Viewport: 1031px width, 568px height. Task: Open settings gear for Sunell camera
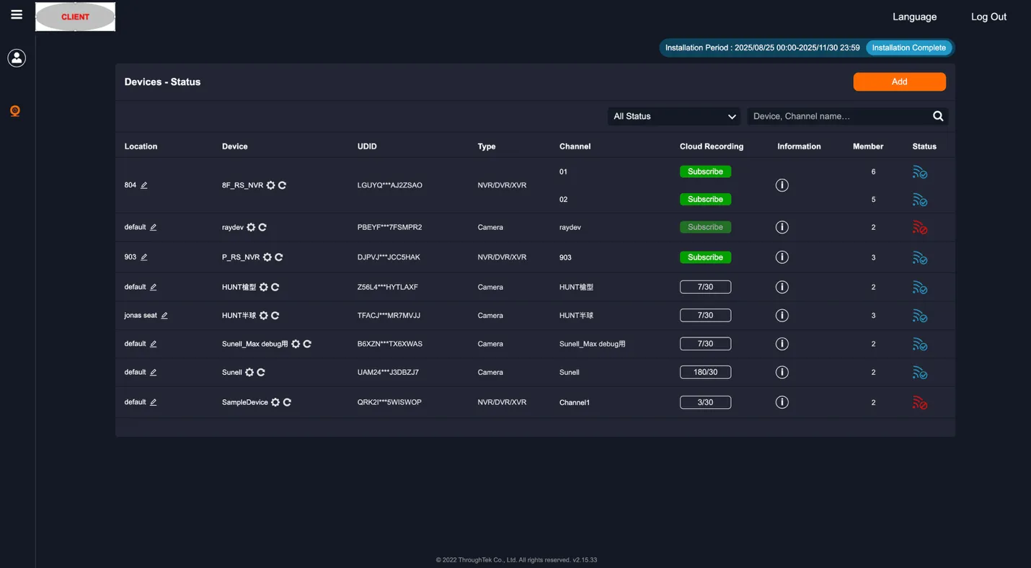pyautogui.click(x=251, y=373)
